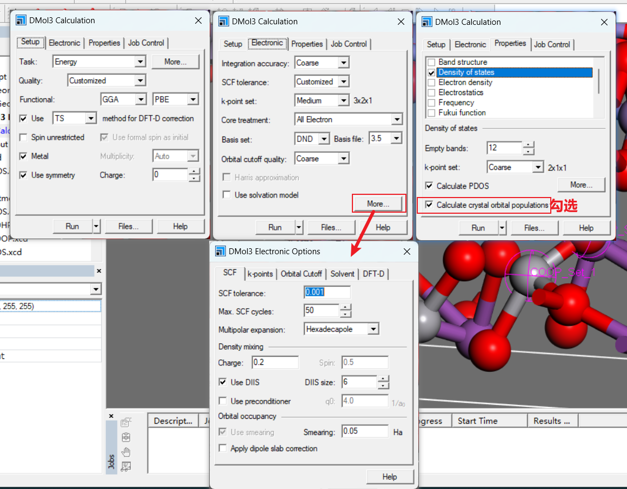Click the DMol3 Electronic Options title bar icon

point(221,251)
